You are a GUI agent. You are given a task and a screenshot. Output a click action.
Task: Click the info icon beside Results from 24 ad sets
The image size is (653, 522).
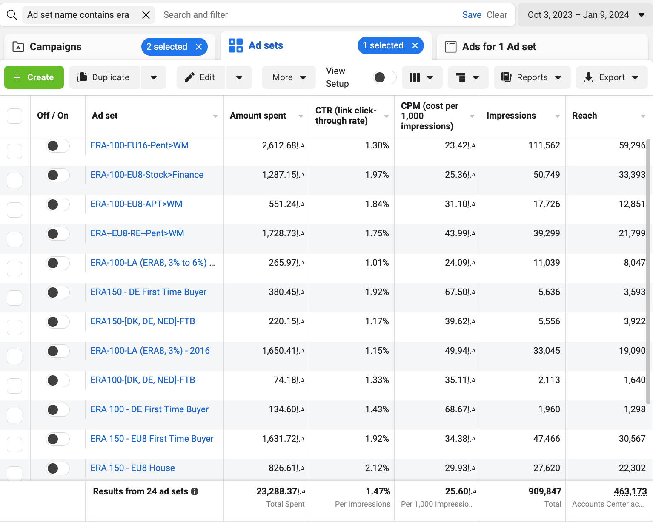coord(195,491)
